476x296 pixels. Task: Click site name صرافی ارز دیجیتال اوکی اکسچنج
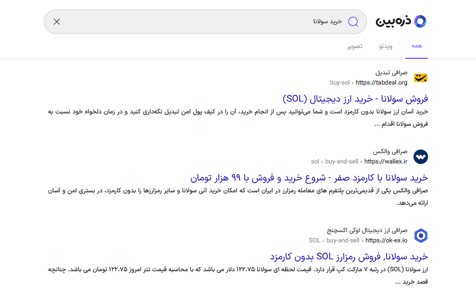coord(367,231)
